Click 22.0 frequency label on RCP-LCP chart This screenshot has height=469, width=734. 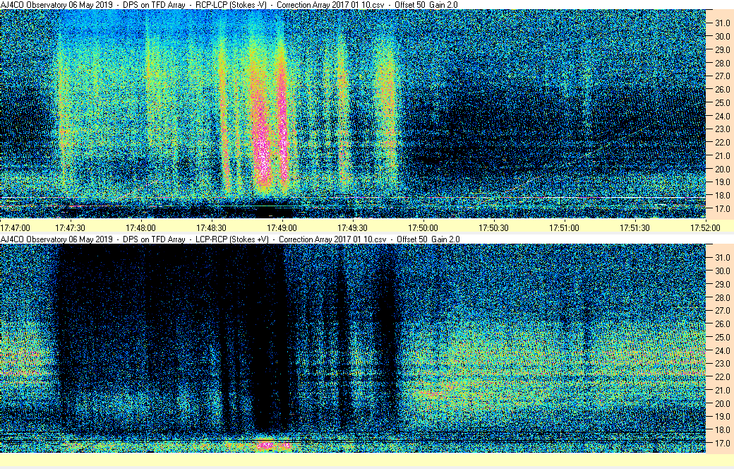[722, 143]
